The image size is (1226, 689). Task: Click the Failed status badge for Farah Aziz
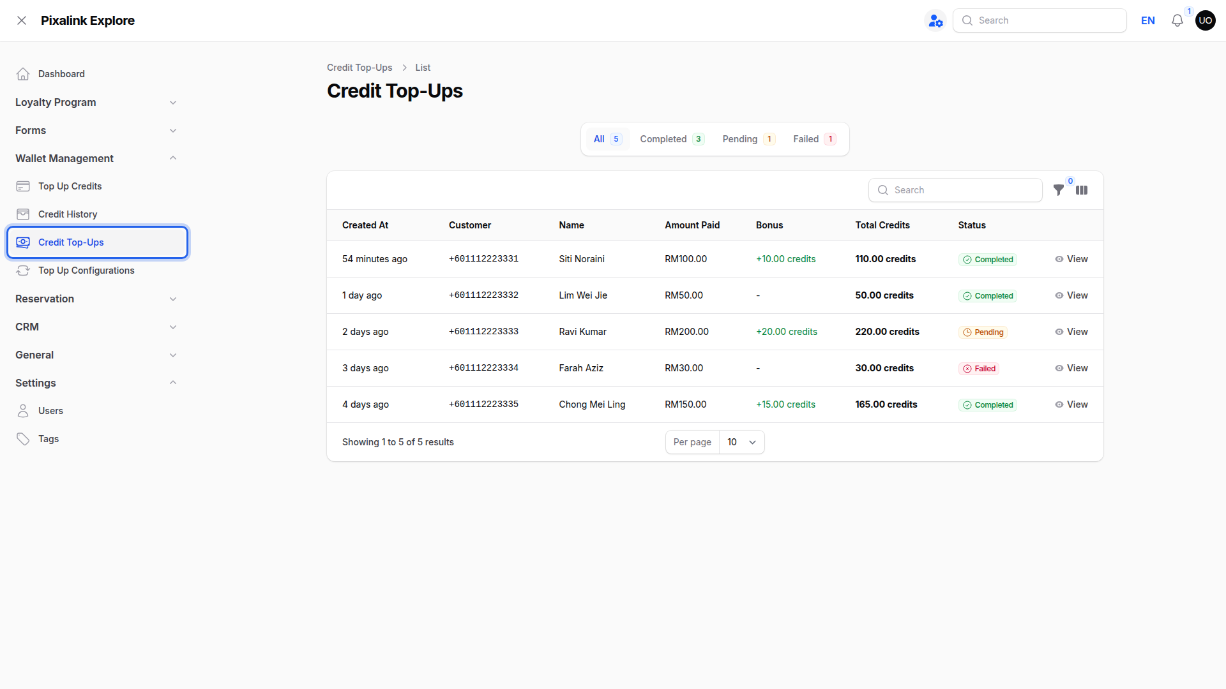pyautogui.click(x=979, y=369)
